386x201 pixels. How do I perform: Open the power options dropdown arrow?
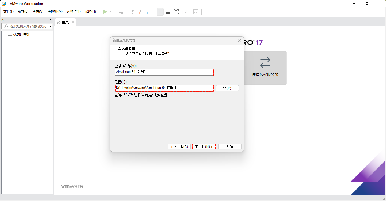(110, 11)
